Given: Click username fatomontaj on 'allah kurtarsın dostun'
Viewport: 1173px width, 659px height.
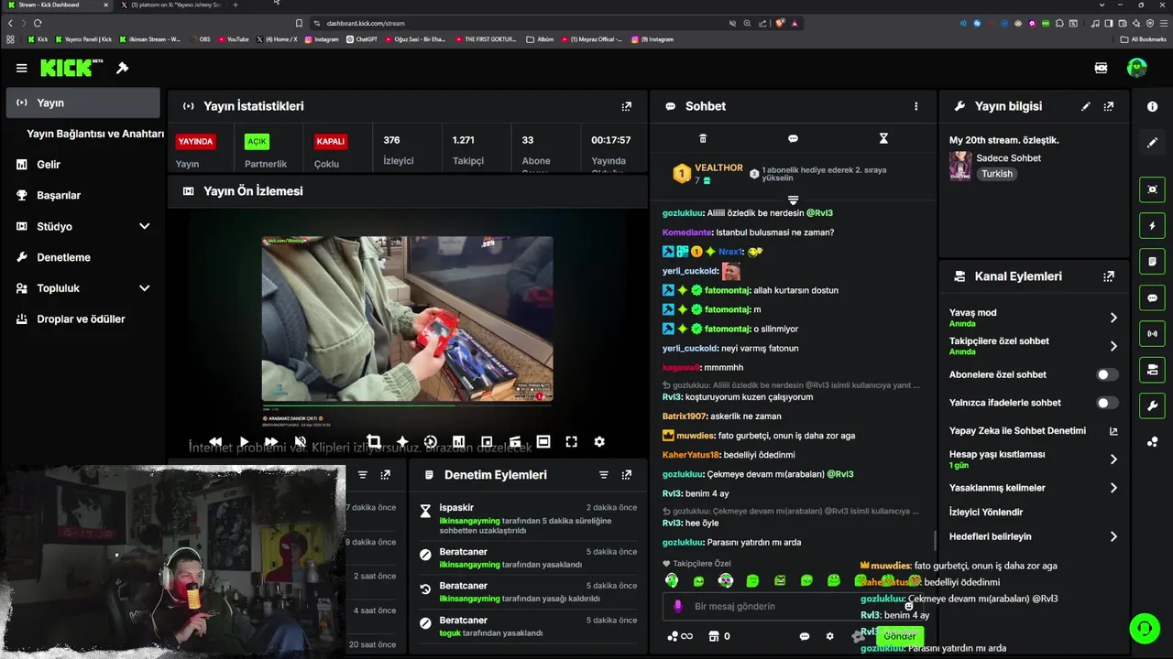Looking at the screenshot, I should [727, 290].
